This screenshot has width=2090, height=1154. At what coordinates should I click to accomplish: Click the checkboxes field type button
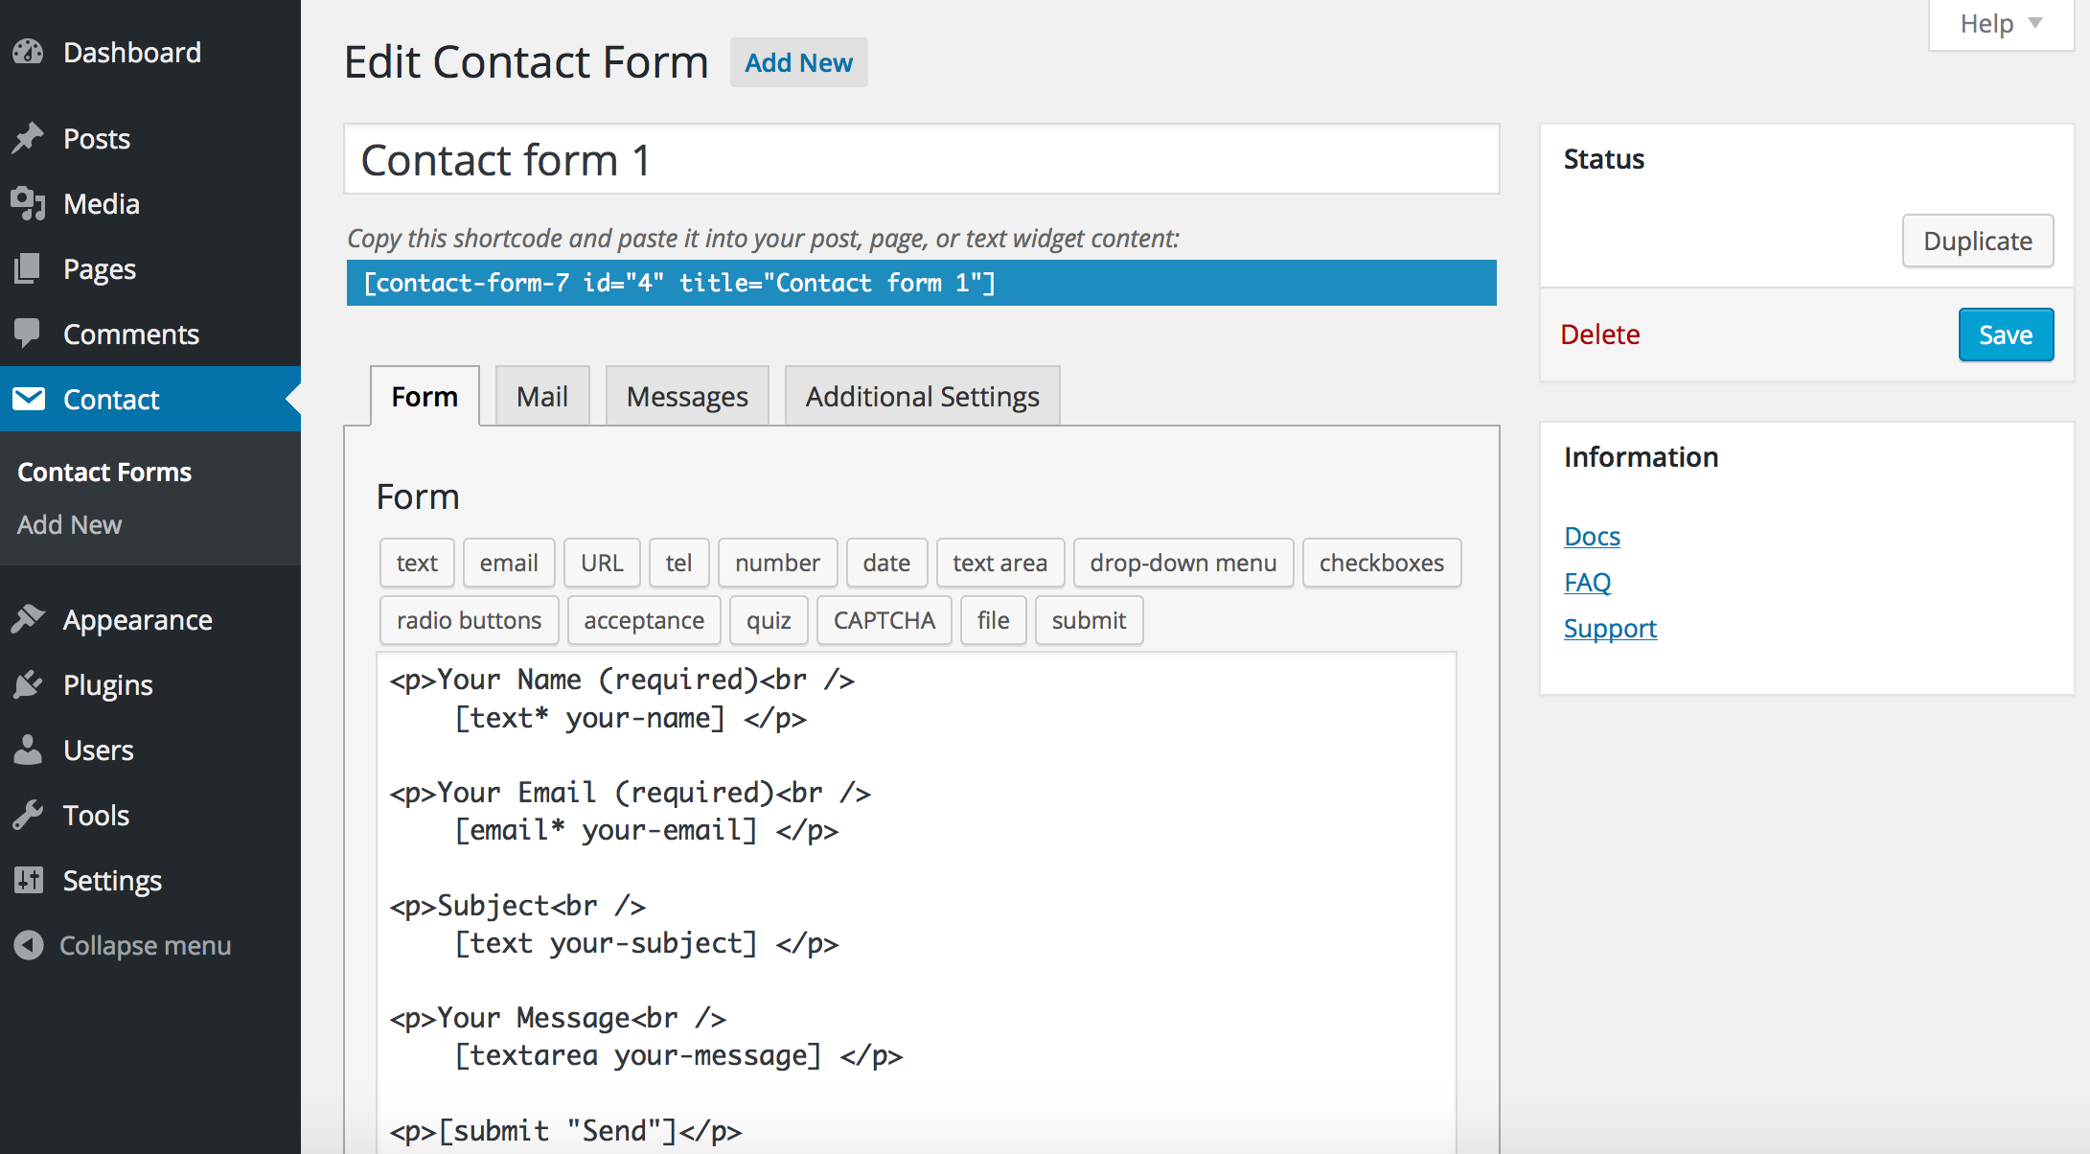pyautogui.click(x=1378, y=563)
